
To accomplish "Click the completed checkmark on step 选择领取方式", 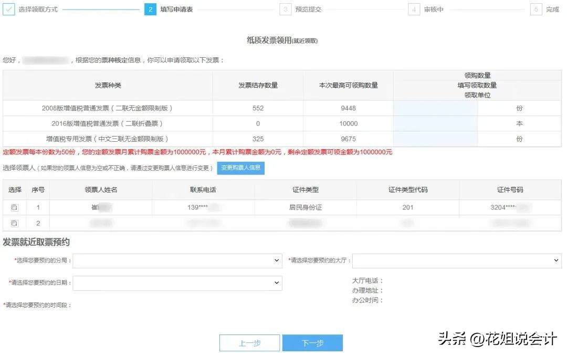I will pos(8,9).
